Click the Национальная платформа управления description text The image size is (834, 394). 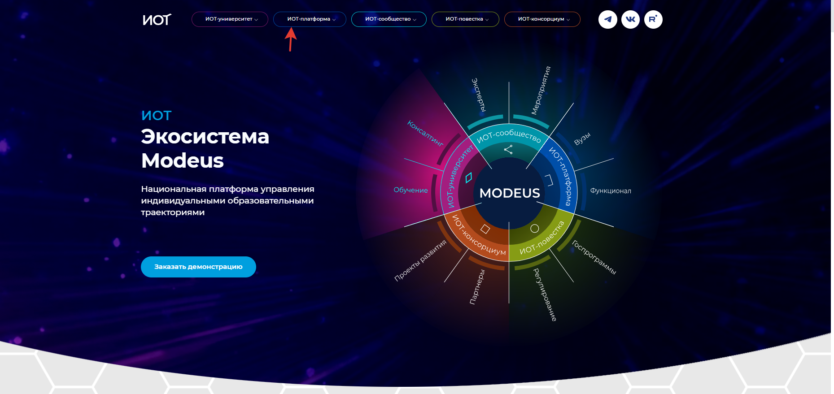pyautogui.click(x=227, y=201)
